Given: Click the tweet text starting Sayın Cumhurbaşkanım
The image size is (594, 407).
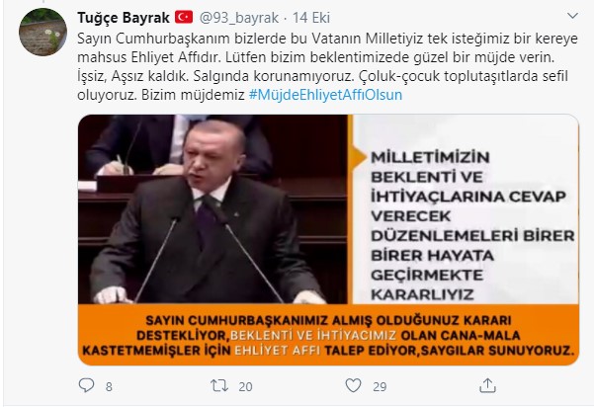Looking at the screenshot, I should click(x=328, y=66).
